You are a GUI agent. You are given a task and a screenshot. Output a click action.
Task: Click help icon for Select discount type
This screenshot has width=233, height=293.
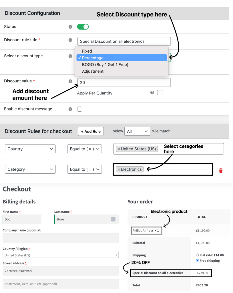tap(70, 56)
